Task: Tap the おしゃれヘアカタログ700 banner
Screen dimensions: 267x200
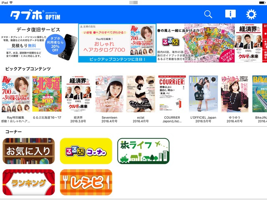Action: pyautogui.click(x=117, y=43)
